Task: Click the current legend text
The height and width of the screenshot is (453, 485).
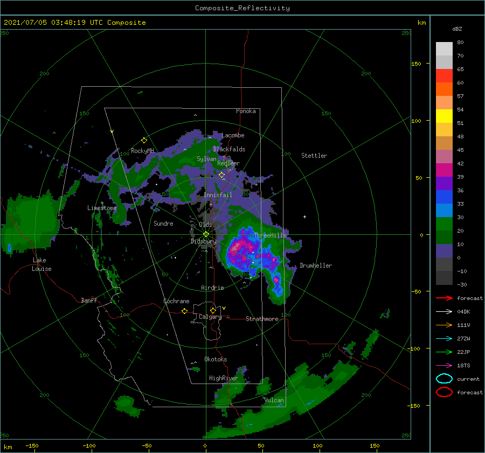Action: tap(468, 379)
